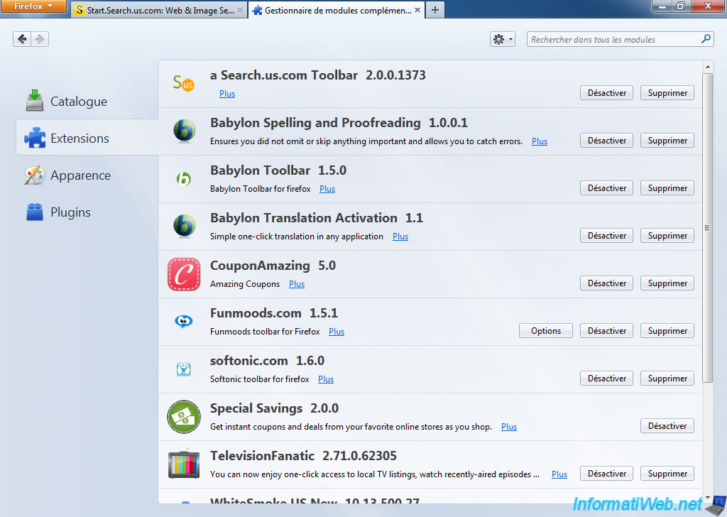Go forward with the forward arrow
This screenshot has width=727, height=517.
(40, 39)
